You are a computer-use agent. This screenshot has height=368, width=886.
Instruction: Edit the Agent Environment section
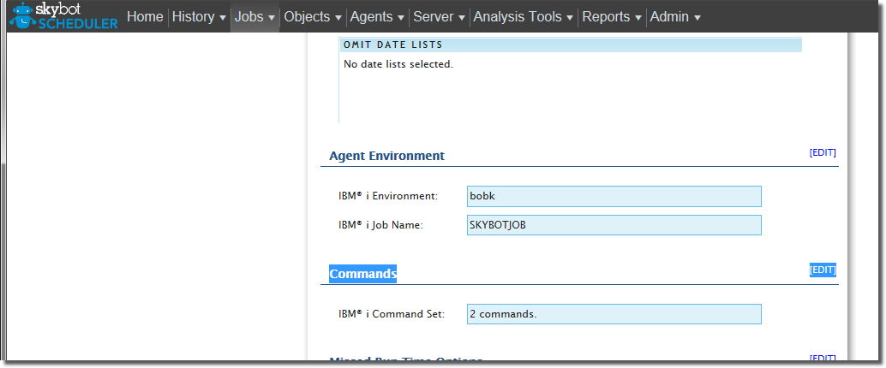[822, 152]
